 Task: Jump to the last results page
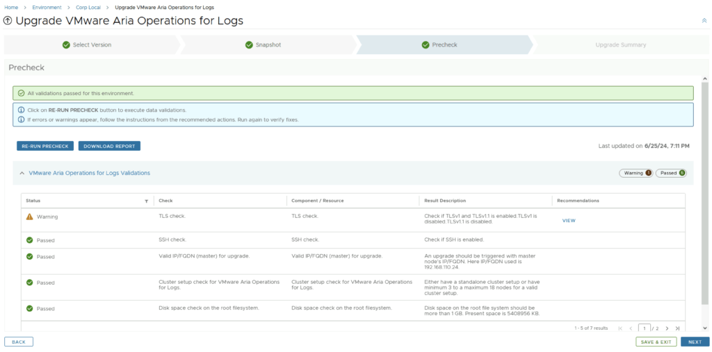click(x=677, y=328)
